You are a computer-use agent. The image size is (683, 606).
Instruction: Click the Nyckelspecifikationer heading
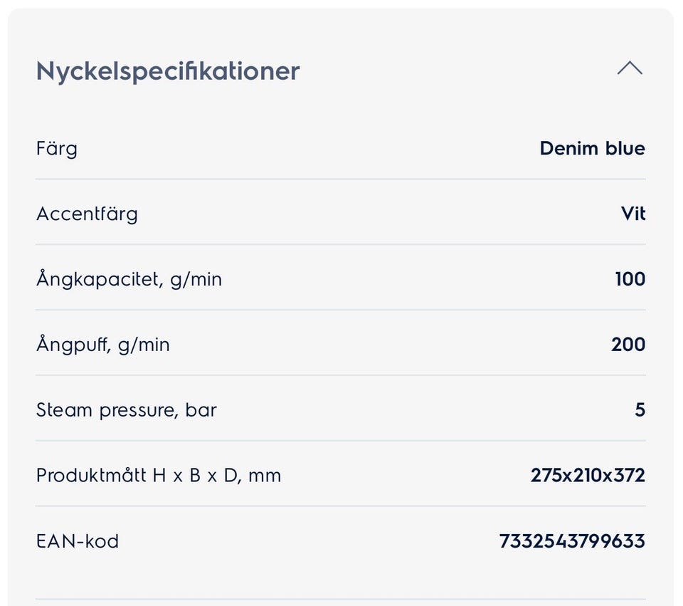click(x=168, y=71)
